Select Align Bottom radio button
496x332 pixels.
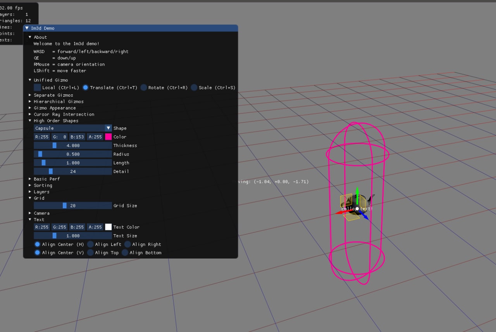pos(125,252)
